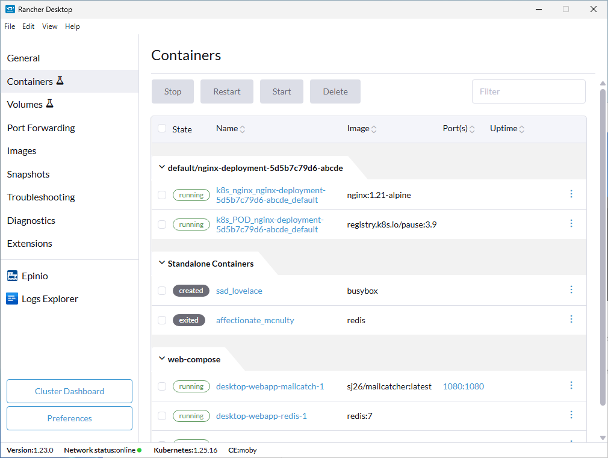The width and height of the screenshot is (608, 458).
Task: Open actions menu for desktop-webapp-redis-1
Action: point(571,415)
